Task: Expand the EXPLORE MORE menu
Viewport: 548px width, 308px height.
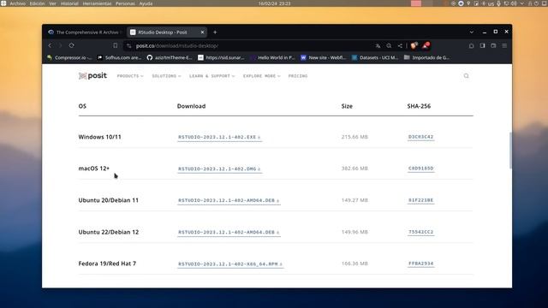Action: pyautogui.click(x=261, y=76)
